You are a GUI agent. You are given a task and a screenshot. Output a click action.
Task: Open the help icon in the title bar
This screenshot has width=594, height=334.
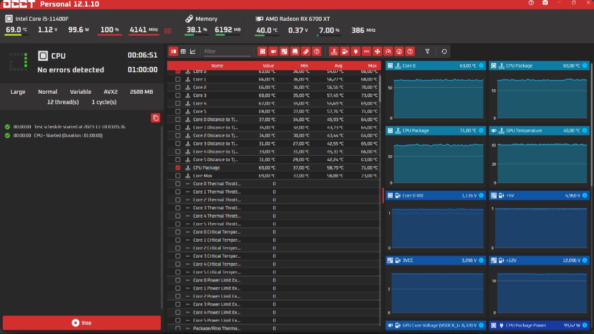(x=531, y=3)
